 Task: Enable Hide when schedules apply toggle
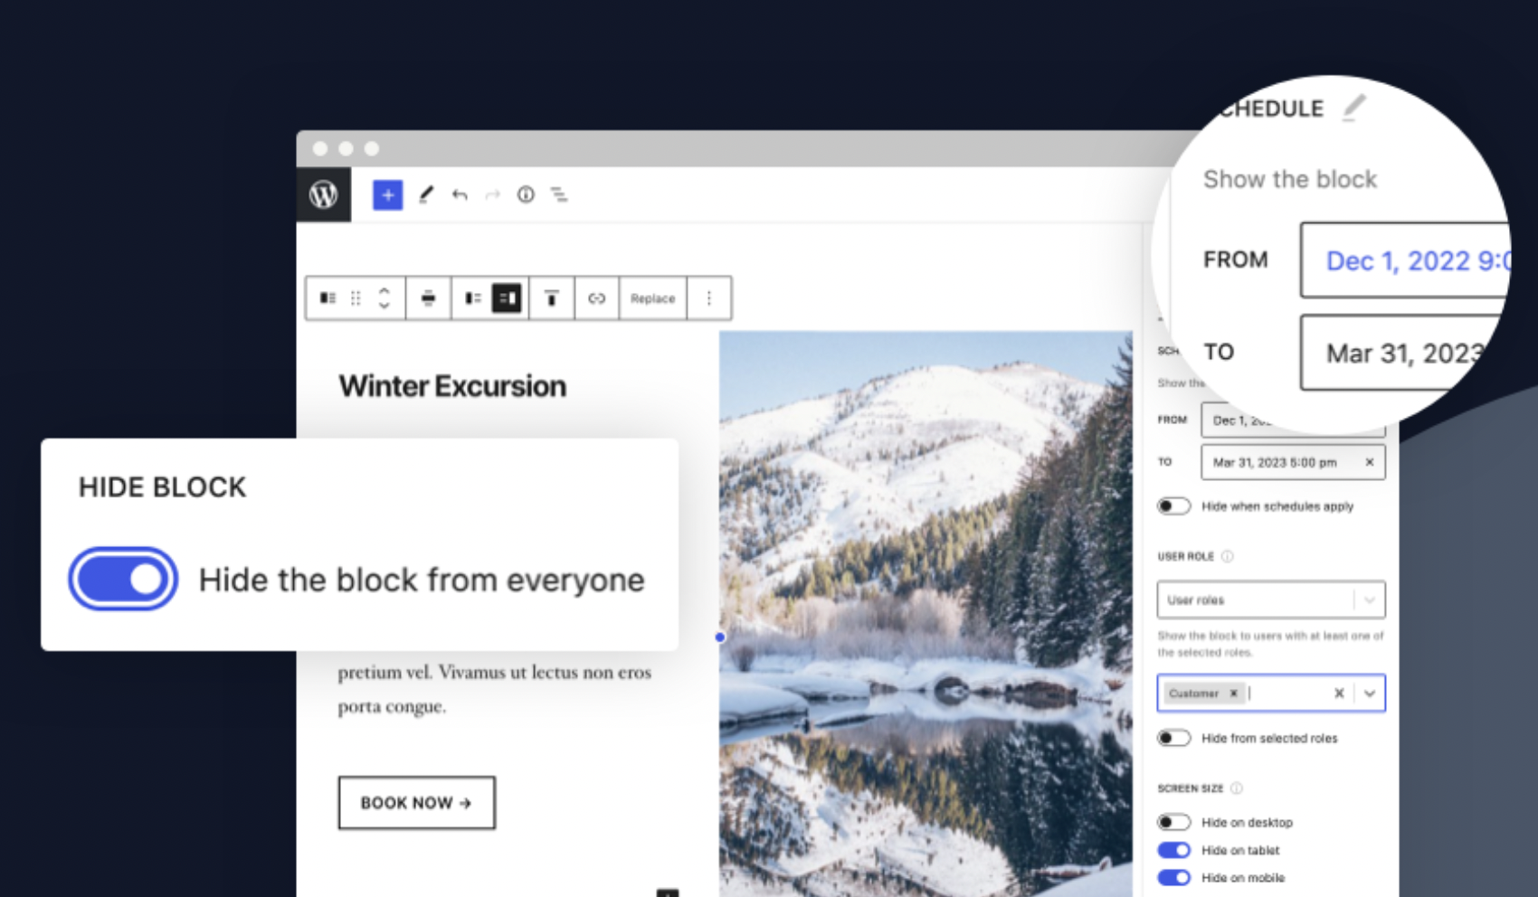pyautogui.click(x=1173, y=506)
